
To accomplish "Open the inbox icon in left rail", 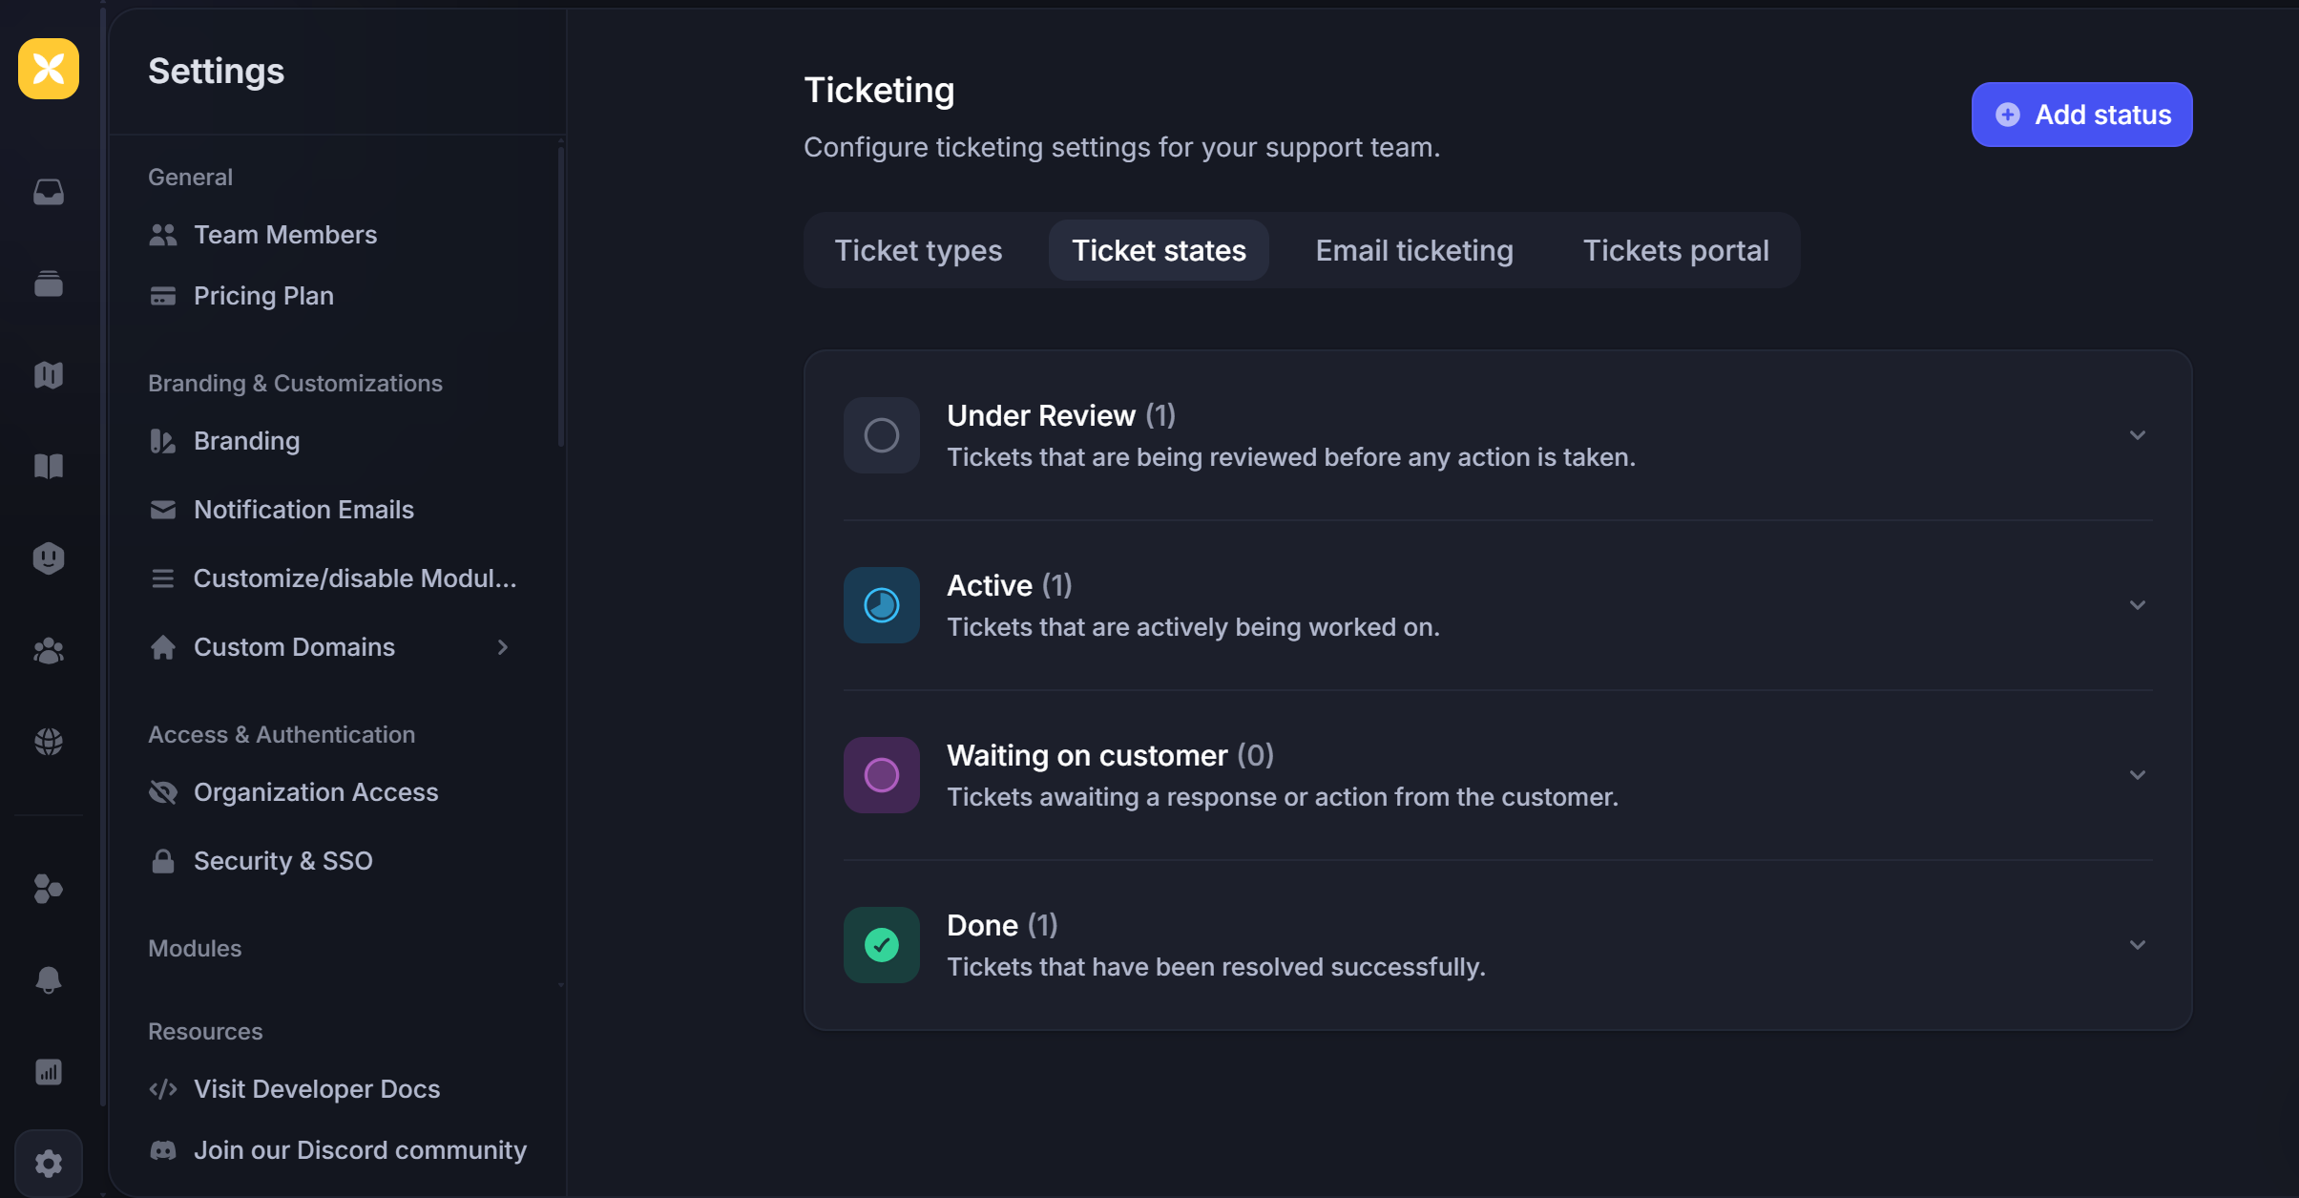I will pyautogui.click(x=49, y=192).
